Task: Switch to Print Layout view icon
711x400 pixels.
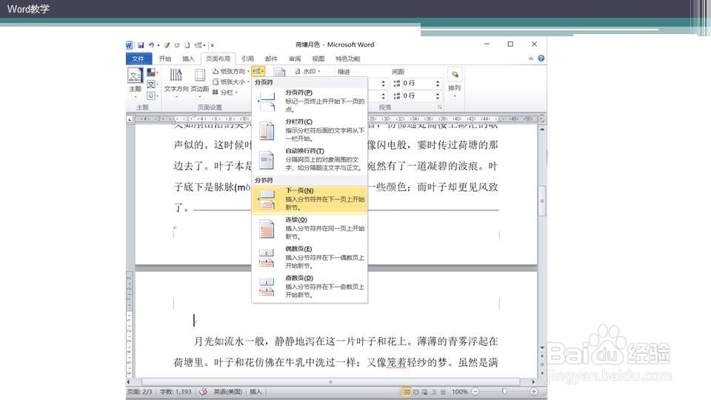Action: 407,392
